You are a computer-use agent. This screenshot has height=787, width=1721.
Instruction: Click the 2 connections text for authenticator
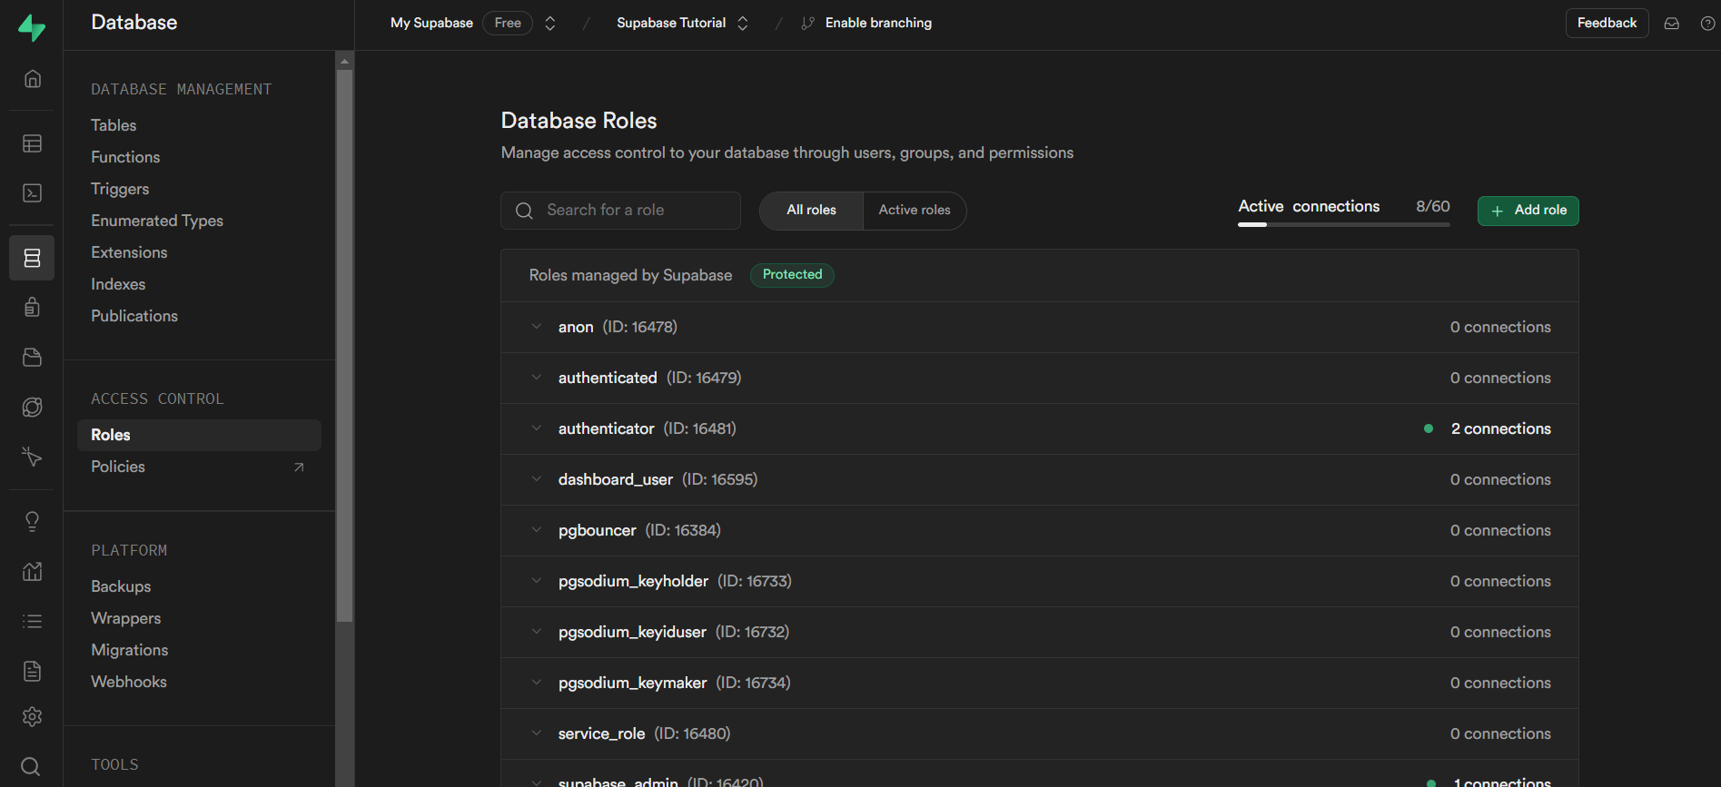(x=1500, y=428)
